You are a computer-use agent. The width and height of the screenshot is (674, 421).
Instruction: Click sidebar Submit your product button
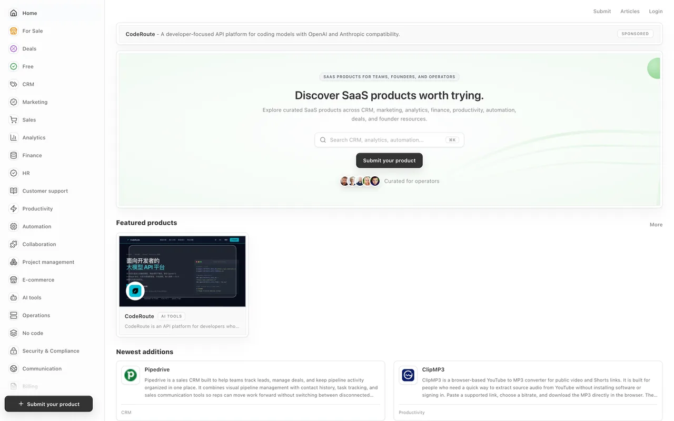click(x=49, y=404)
